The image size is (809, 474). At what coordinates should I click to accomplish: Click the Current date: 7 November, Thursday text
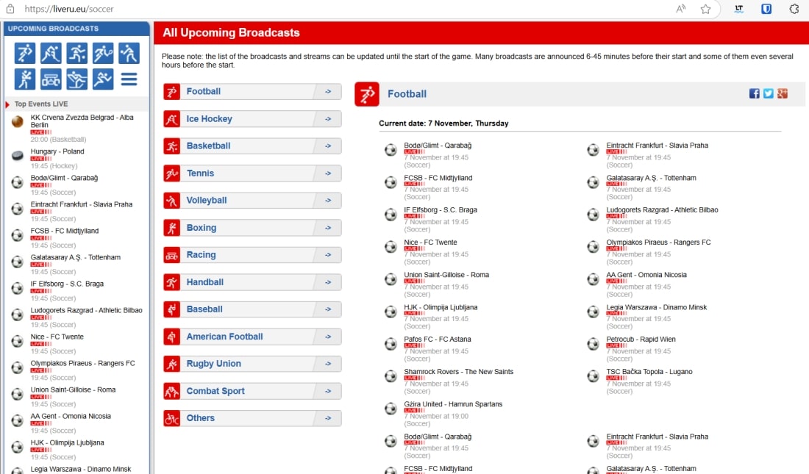443,123
